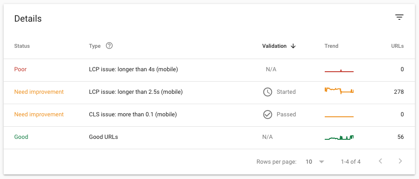Click the Passed checkmark icon
This screenshot has width=419, height=179.
pos(267,115)
